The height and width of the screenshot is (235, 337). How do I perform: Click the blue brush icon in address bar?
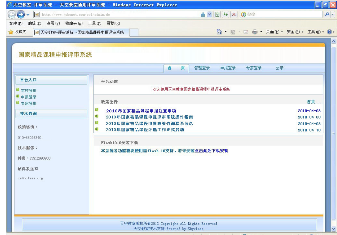tap(204, 14)
